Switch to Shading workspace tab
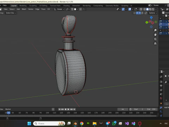 pyautogui.click(x=66, y=6)
